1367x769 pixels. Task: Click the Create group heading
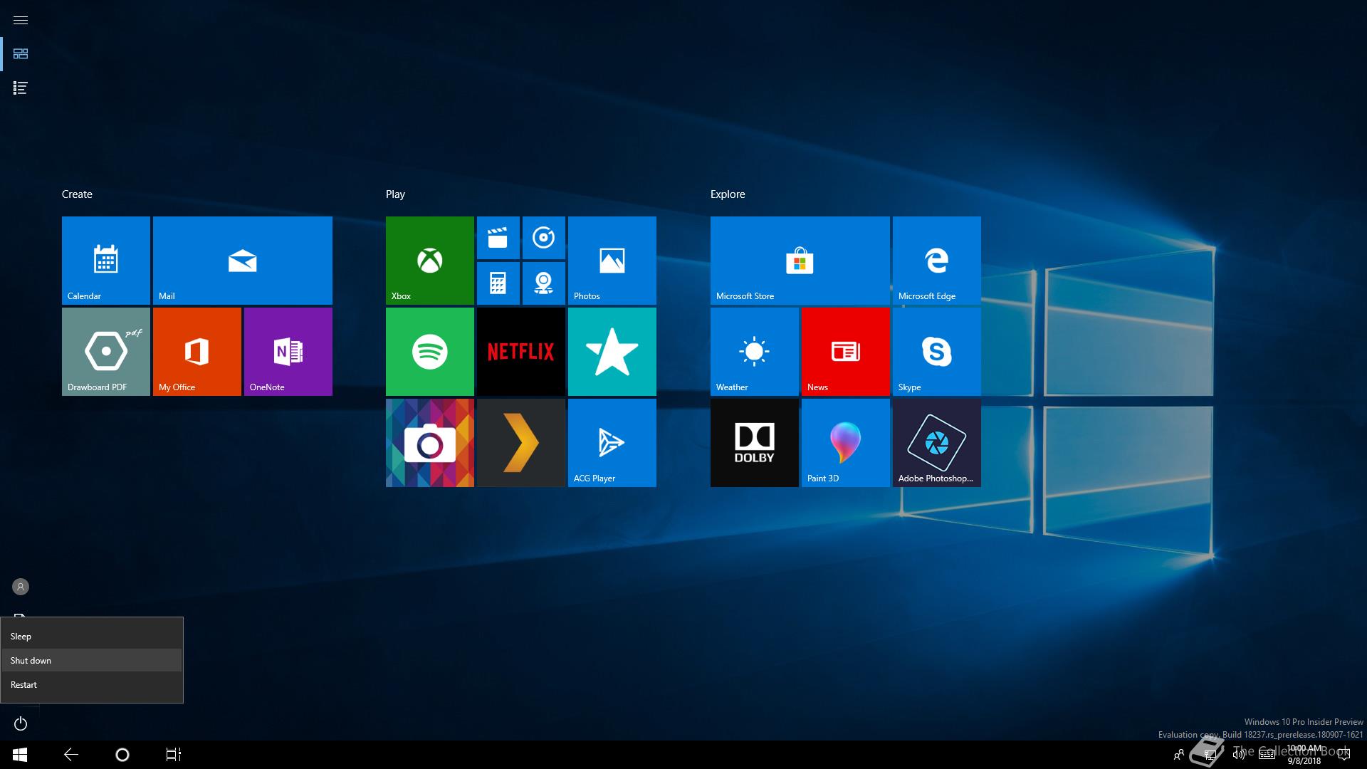click(x=77, y=194)
